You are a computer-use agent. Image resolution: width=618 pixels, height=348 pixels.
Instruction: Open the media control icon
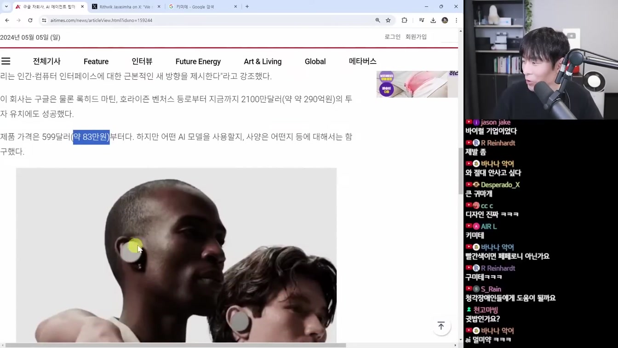click(x=421, y=20)
